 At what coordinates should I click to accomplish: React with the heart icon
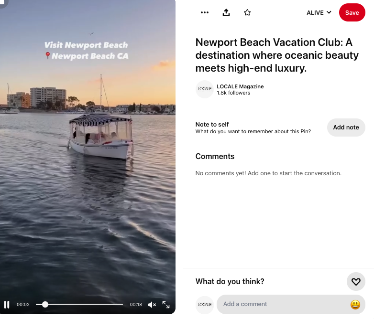click(356, 282)
